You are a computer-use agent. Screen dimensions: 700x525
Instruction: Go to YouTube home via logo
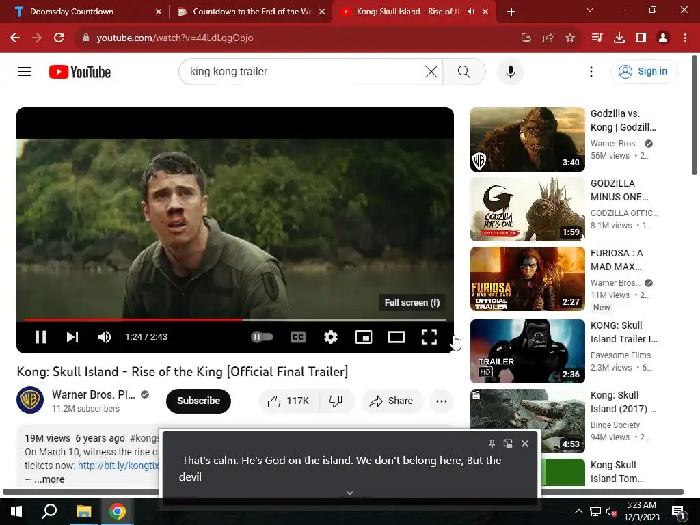coord(80,71)
